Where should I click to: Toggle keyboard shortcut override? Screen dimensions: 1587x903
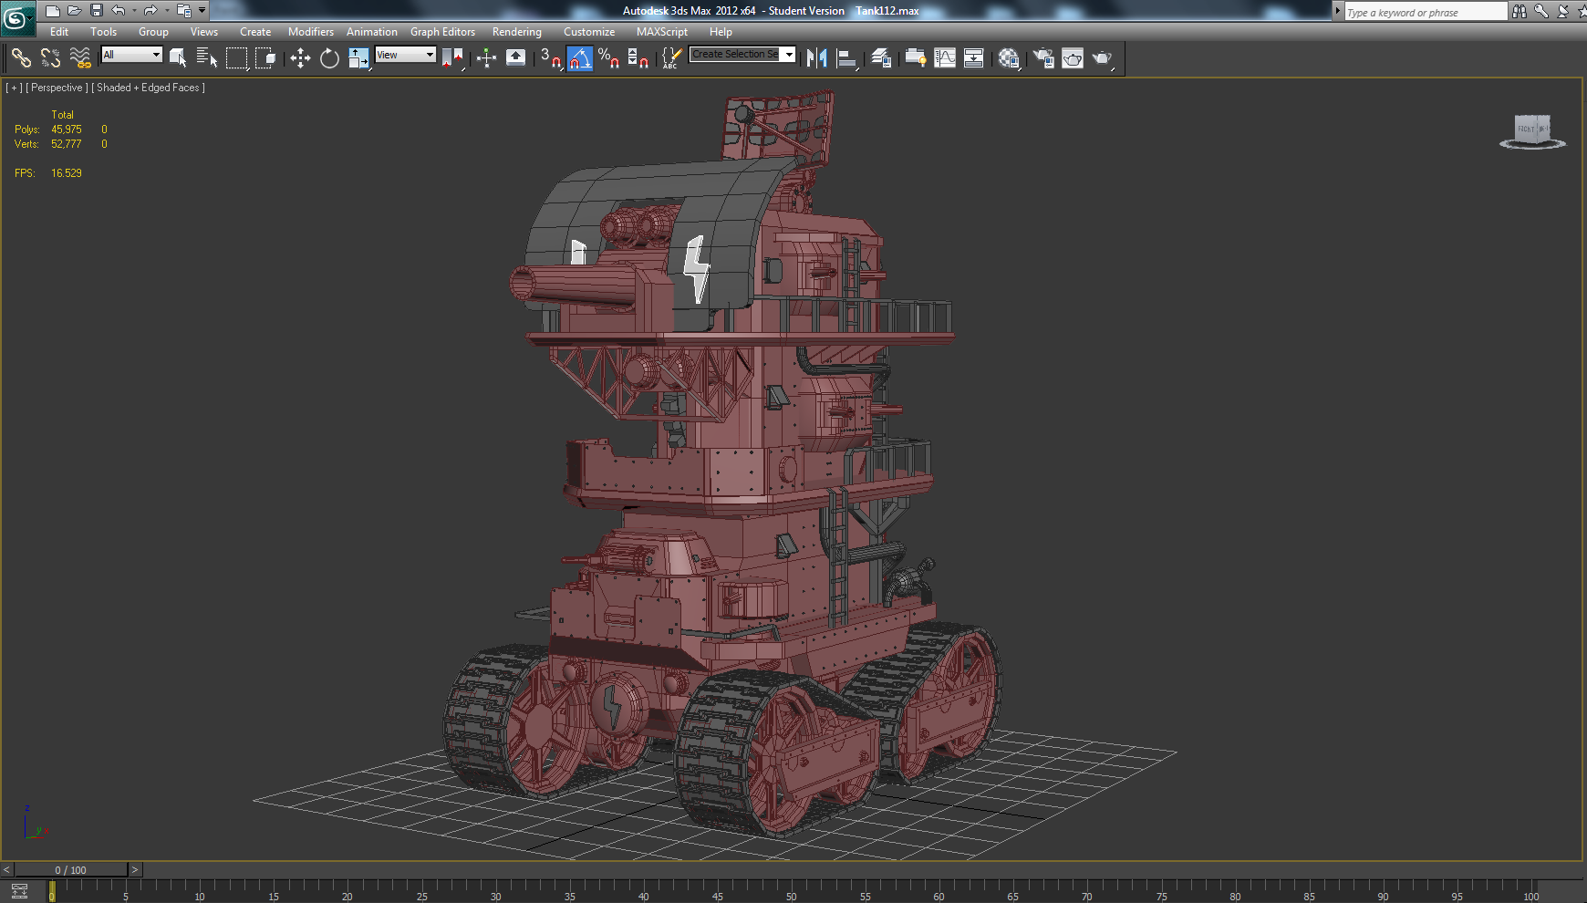pyautogui.click(x=515, y=58)
